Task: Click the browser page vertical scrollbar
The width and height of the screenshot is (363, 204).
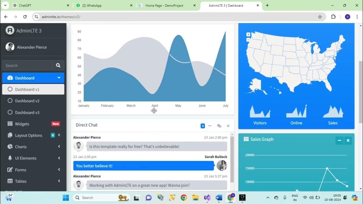Action: point(361,92)
